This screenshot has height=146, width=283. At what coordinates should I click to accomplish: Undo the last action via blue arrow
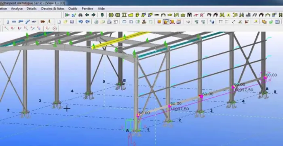81,22
